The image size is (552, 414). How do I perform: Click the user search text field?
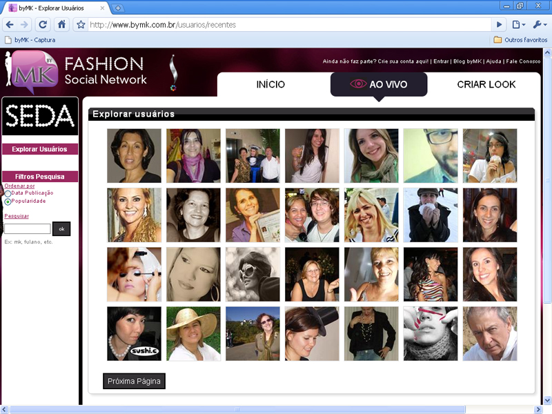pos(28,228)
